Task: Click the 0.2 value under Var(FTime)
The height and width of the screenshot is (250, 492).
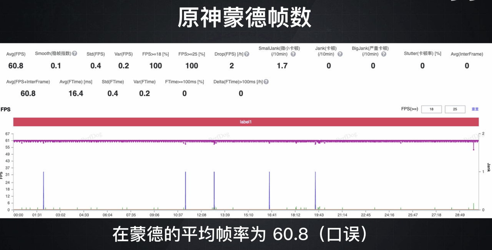Action: pos(145,93)
